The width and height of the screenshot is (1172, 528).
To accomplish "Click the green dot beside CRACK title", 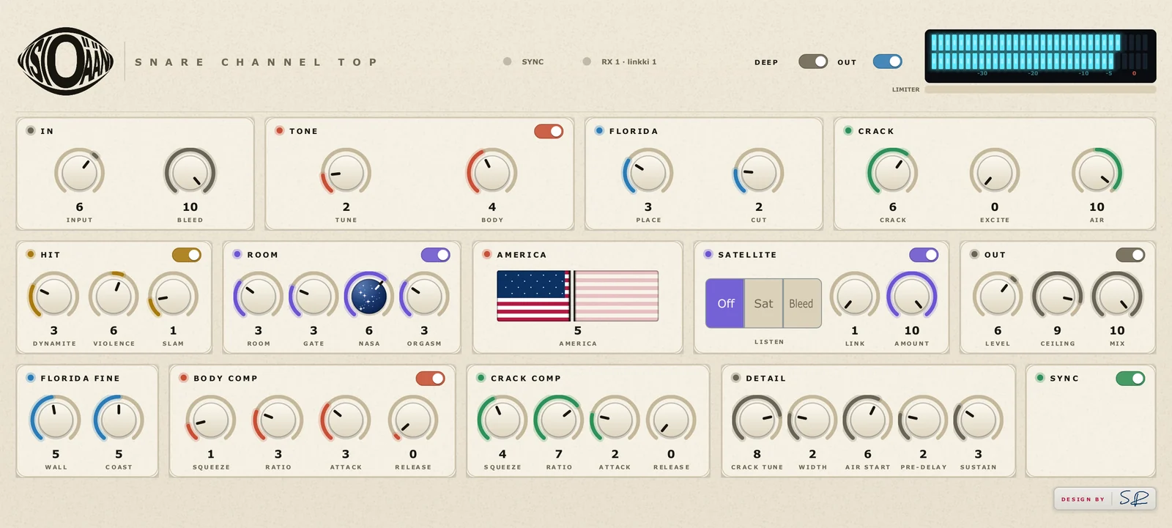I will [x=848, y=130].
